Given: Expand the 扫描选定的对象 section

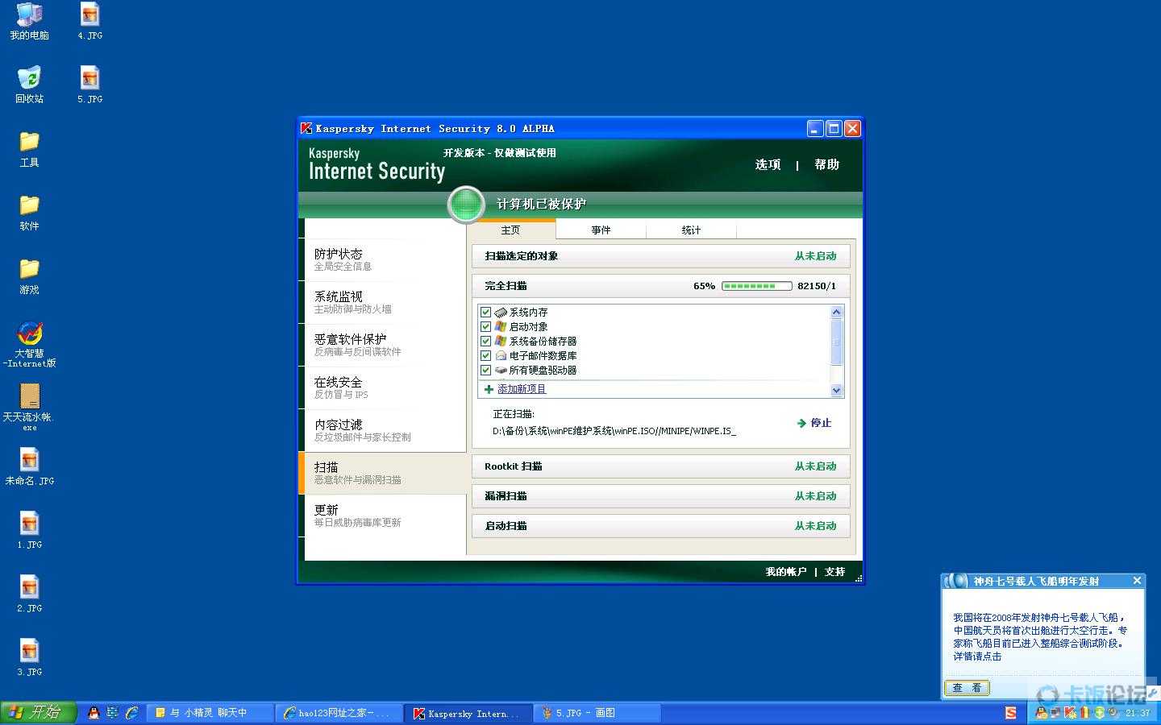Looking at the screenshot, I should (x=661, y=256).
